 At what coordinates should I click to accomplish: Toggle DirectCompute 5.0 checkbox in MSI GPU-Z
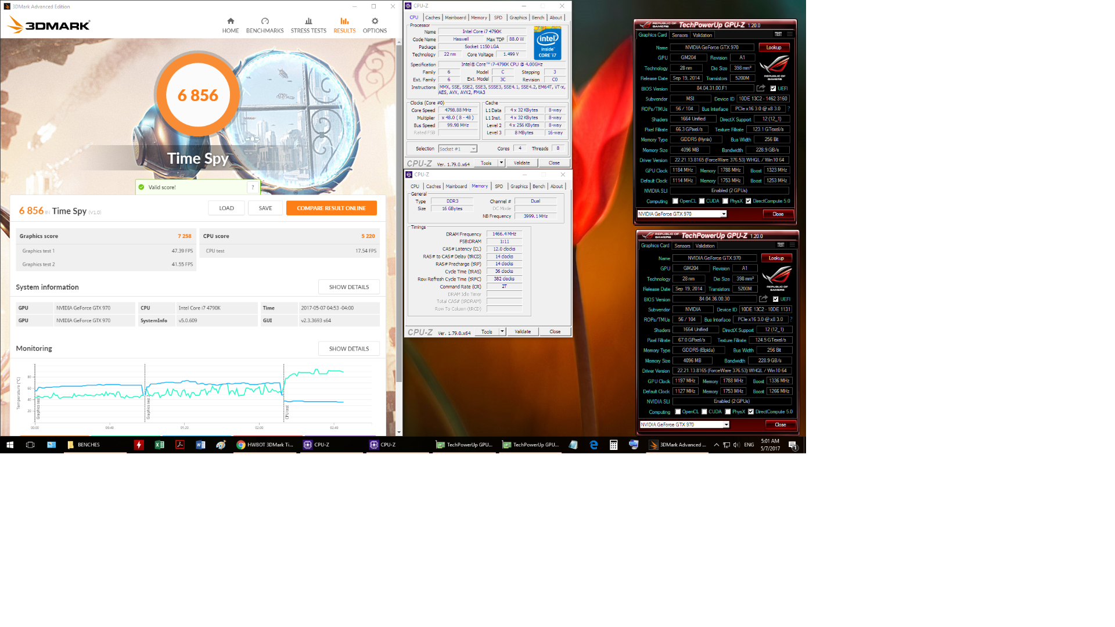(748, 201)
